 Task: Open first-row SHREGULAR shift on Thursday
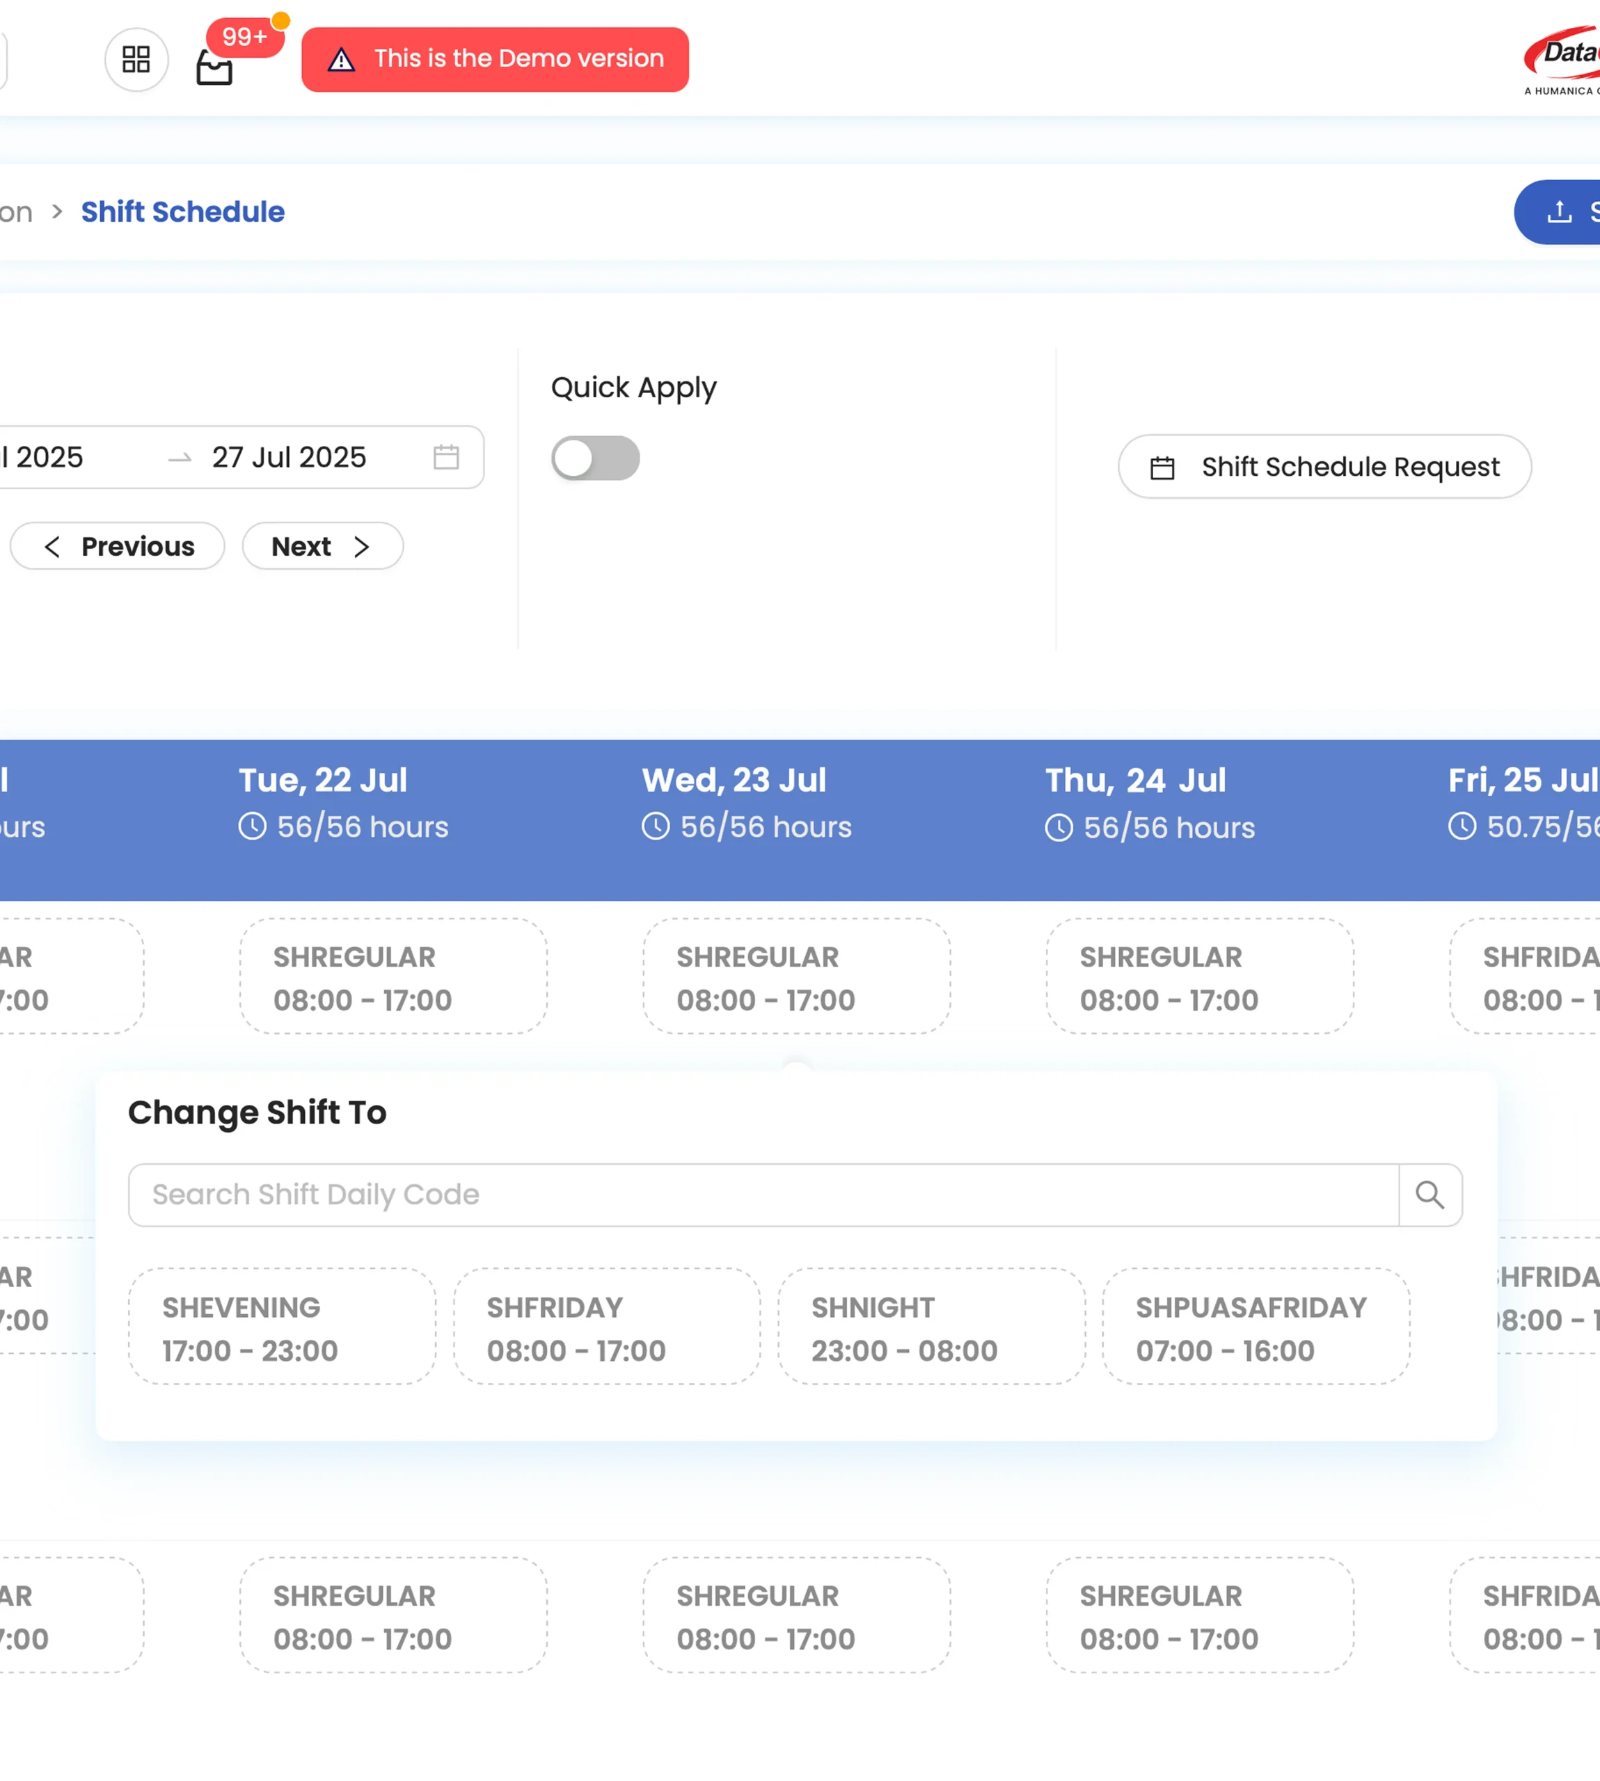[1200, 976]
